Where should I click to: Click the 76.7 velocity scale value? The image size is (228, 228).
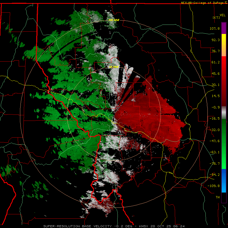click(216, 51)
